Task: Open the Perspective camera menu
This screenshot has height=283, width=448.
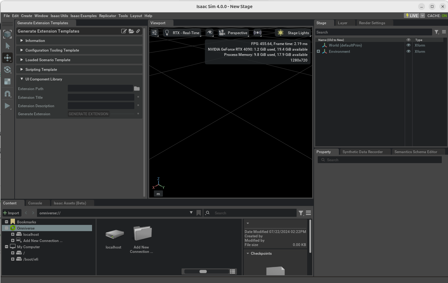Action: click(x=233, y=33)
